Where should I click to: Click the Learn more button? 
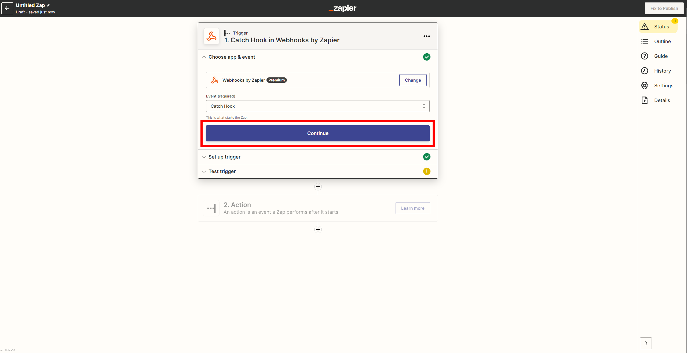(x=412, y=208)
